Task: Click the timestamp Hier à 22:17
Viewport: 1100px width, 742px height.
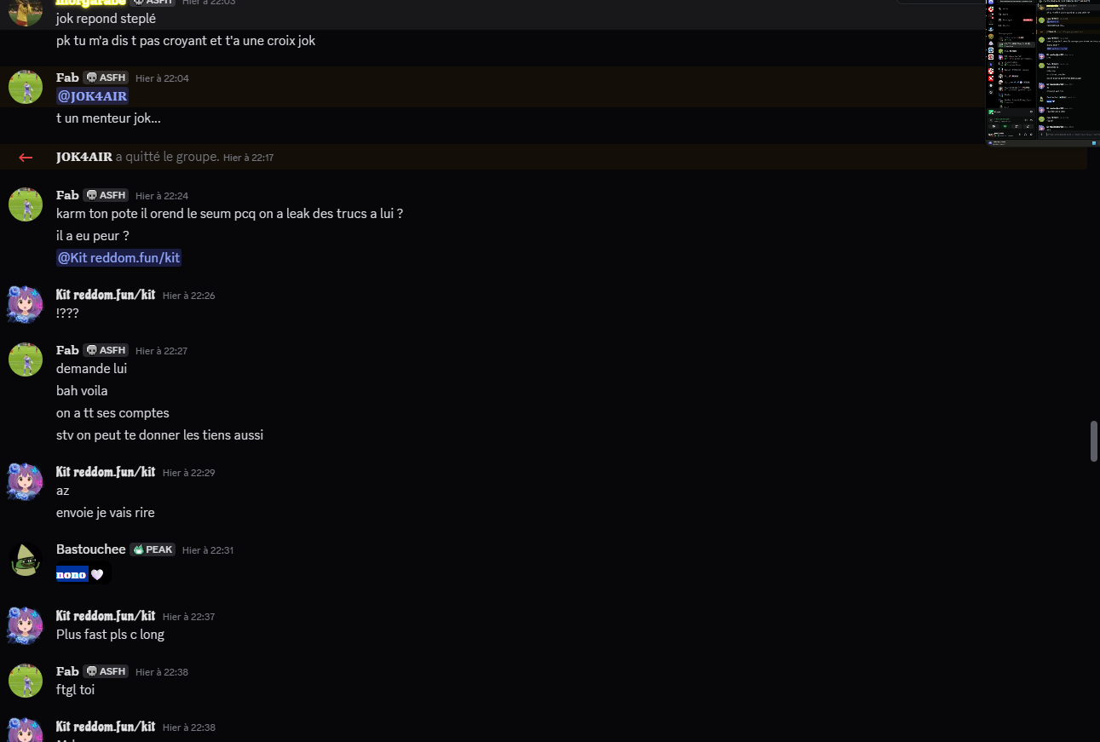Action: (248, 158)
